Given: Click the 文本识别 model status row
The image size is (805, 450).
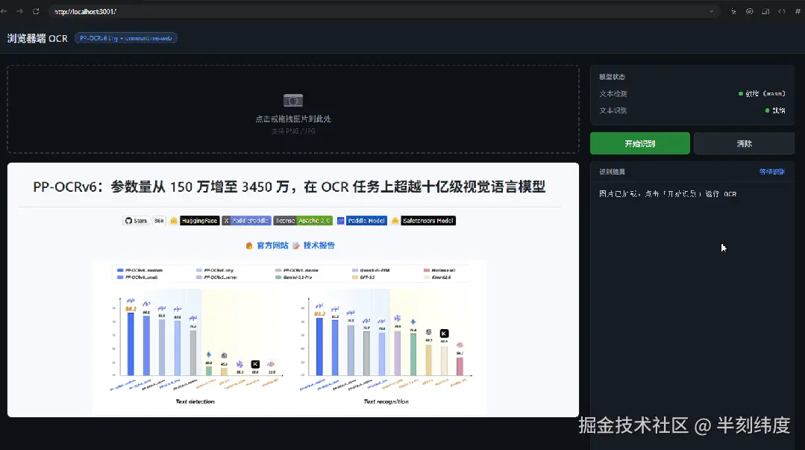Looking at the screenshot, I should coord(692,110).
